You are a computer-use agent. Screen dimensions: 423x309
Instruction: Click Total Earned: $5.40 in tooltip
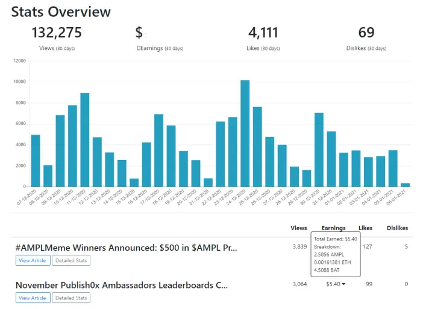pos(335,239)
